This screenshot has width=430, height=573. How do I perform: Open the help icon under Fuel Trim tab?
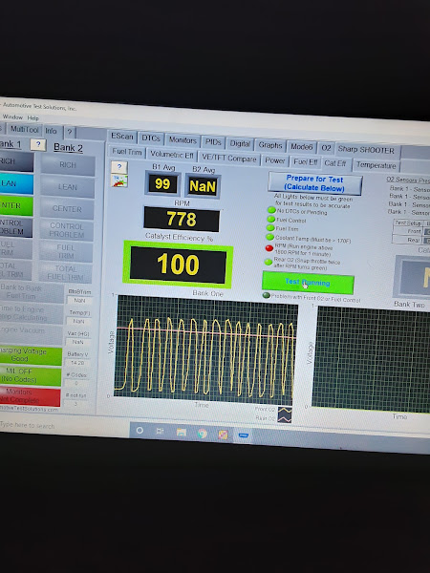(119, 167)
